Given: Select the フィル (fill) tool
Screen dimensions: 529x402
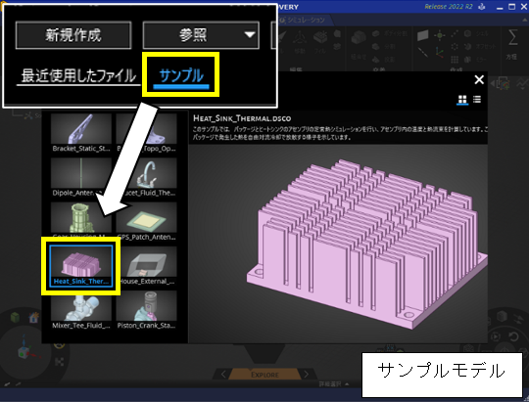Looking at the screenshot, I should [x=319, y=41].
